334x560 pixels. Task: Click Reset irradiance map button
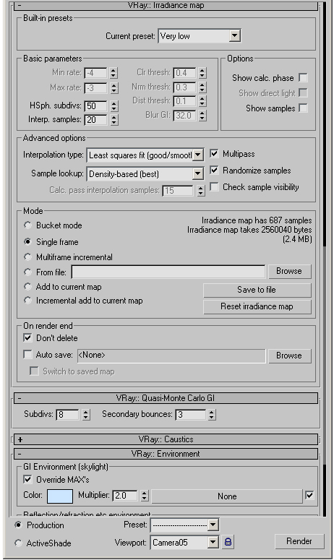click(x=257, y=306)
